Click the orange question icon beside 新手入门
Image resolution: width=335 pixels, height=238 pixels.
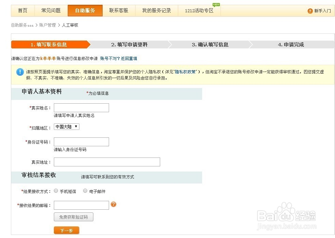point(310,11)
